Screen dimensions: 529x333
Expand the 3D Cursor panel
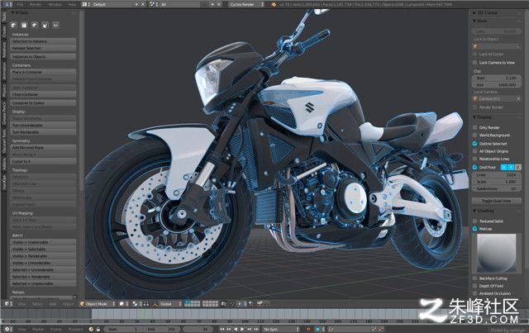coord(485,13)
